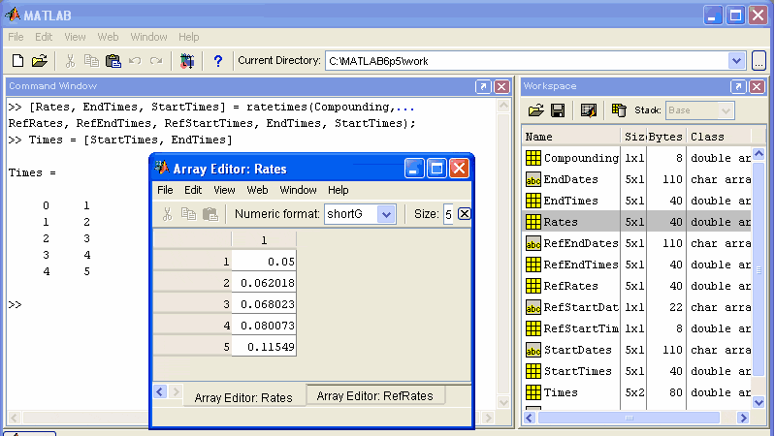775x436 pixels.
Task: Select the RefStartTim variable in Workspace
Action: pyautogui.click(x=581, y=328)
